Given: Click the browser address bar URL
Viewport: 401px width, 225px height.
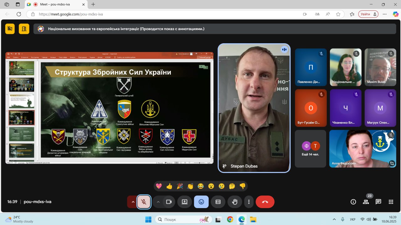Looking at the screenshot, I should click(71, 14).
